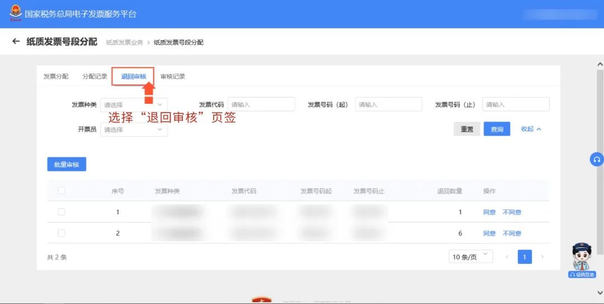Click the blue 查询 button
Screen dimensions: 604x304
(497, 129)
